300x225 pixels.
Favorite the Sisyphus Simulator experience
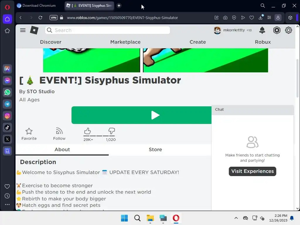(29, 134)
